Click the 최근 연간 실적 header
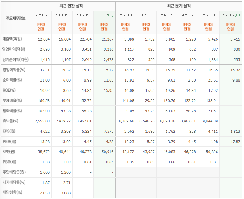 pyautogui.click(x=71, y=6)
